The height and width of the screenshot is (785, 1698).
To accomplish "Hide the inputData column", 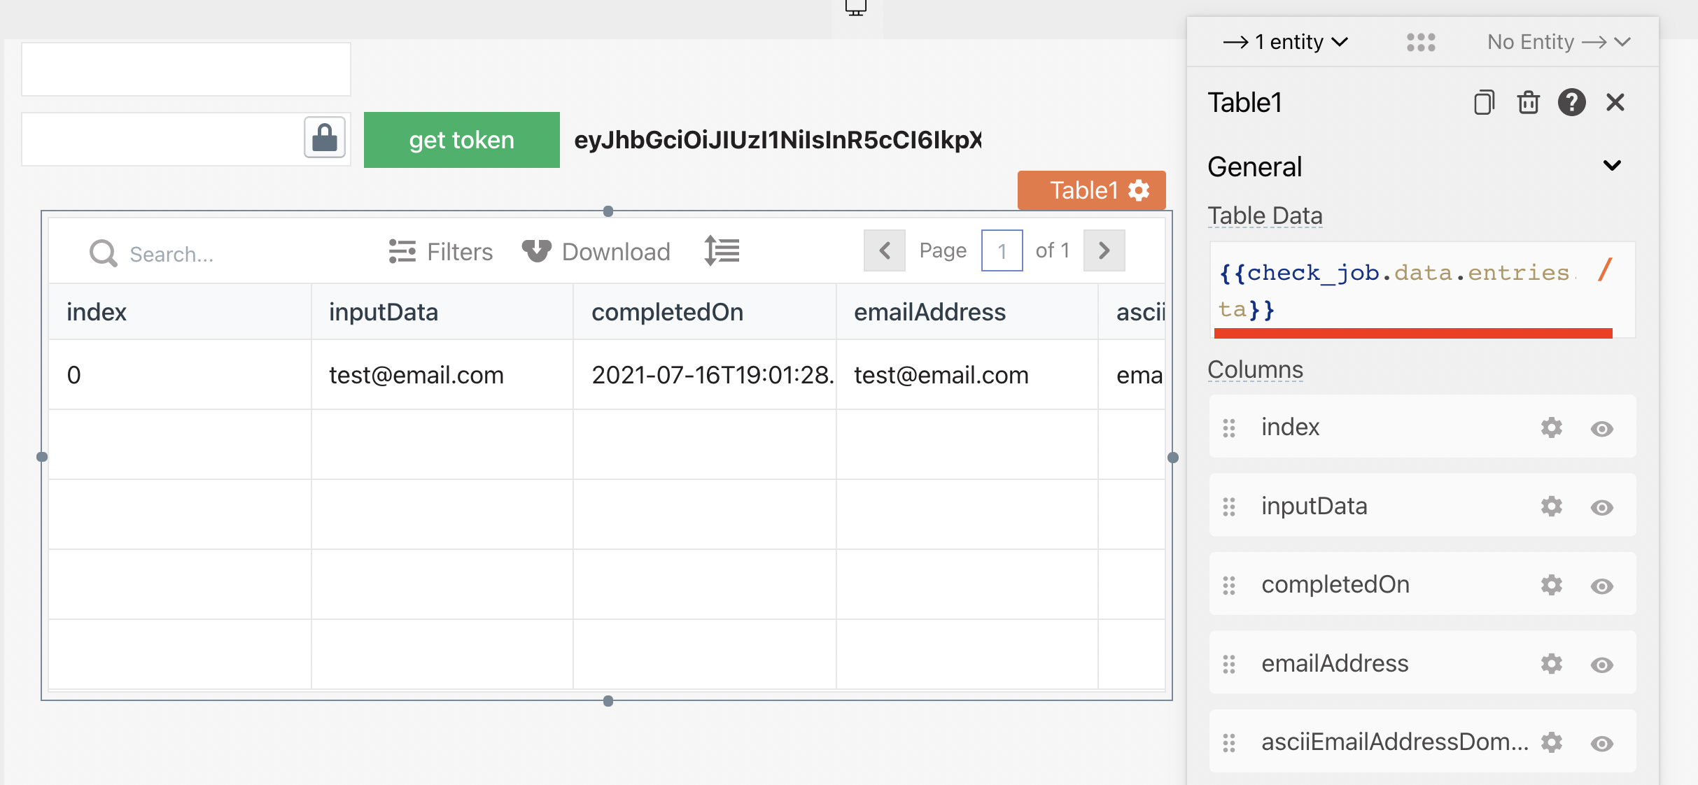I will coord(1601,507).
